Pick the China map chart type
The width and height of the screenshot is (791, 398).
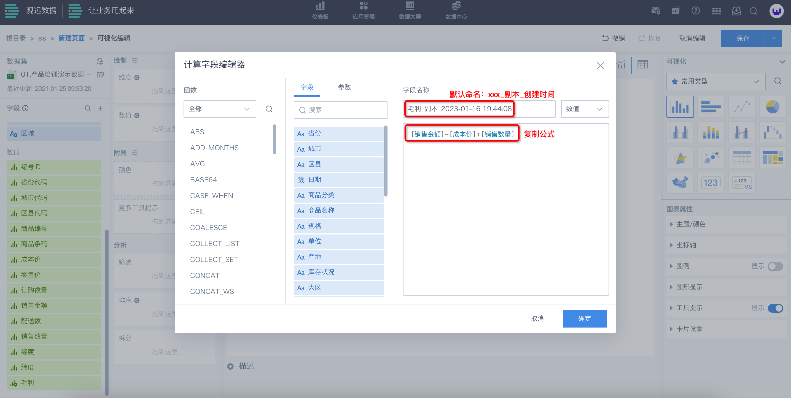coord(680,183)
